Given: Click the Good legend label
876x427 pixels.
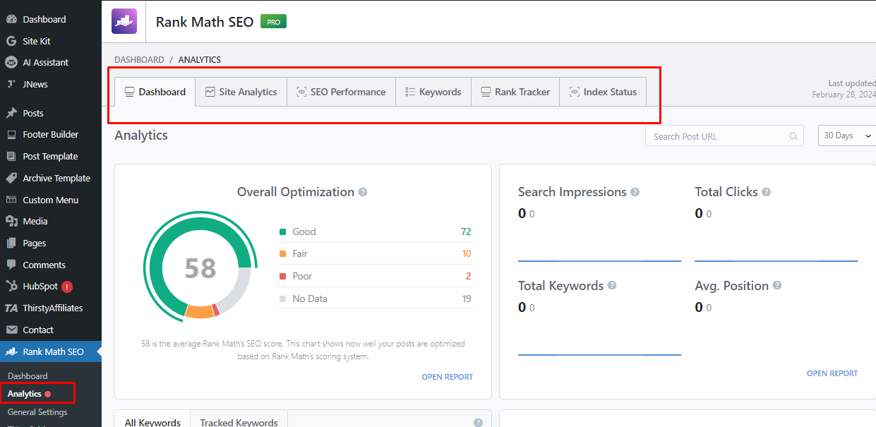Looking at the screenshot, I should click(x=304, y=231).
